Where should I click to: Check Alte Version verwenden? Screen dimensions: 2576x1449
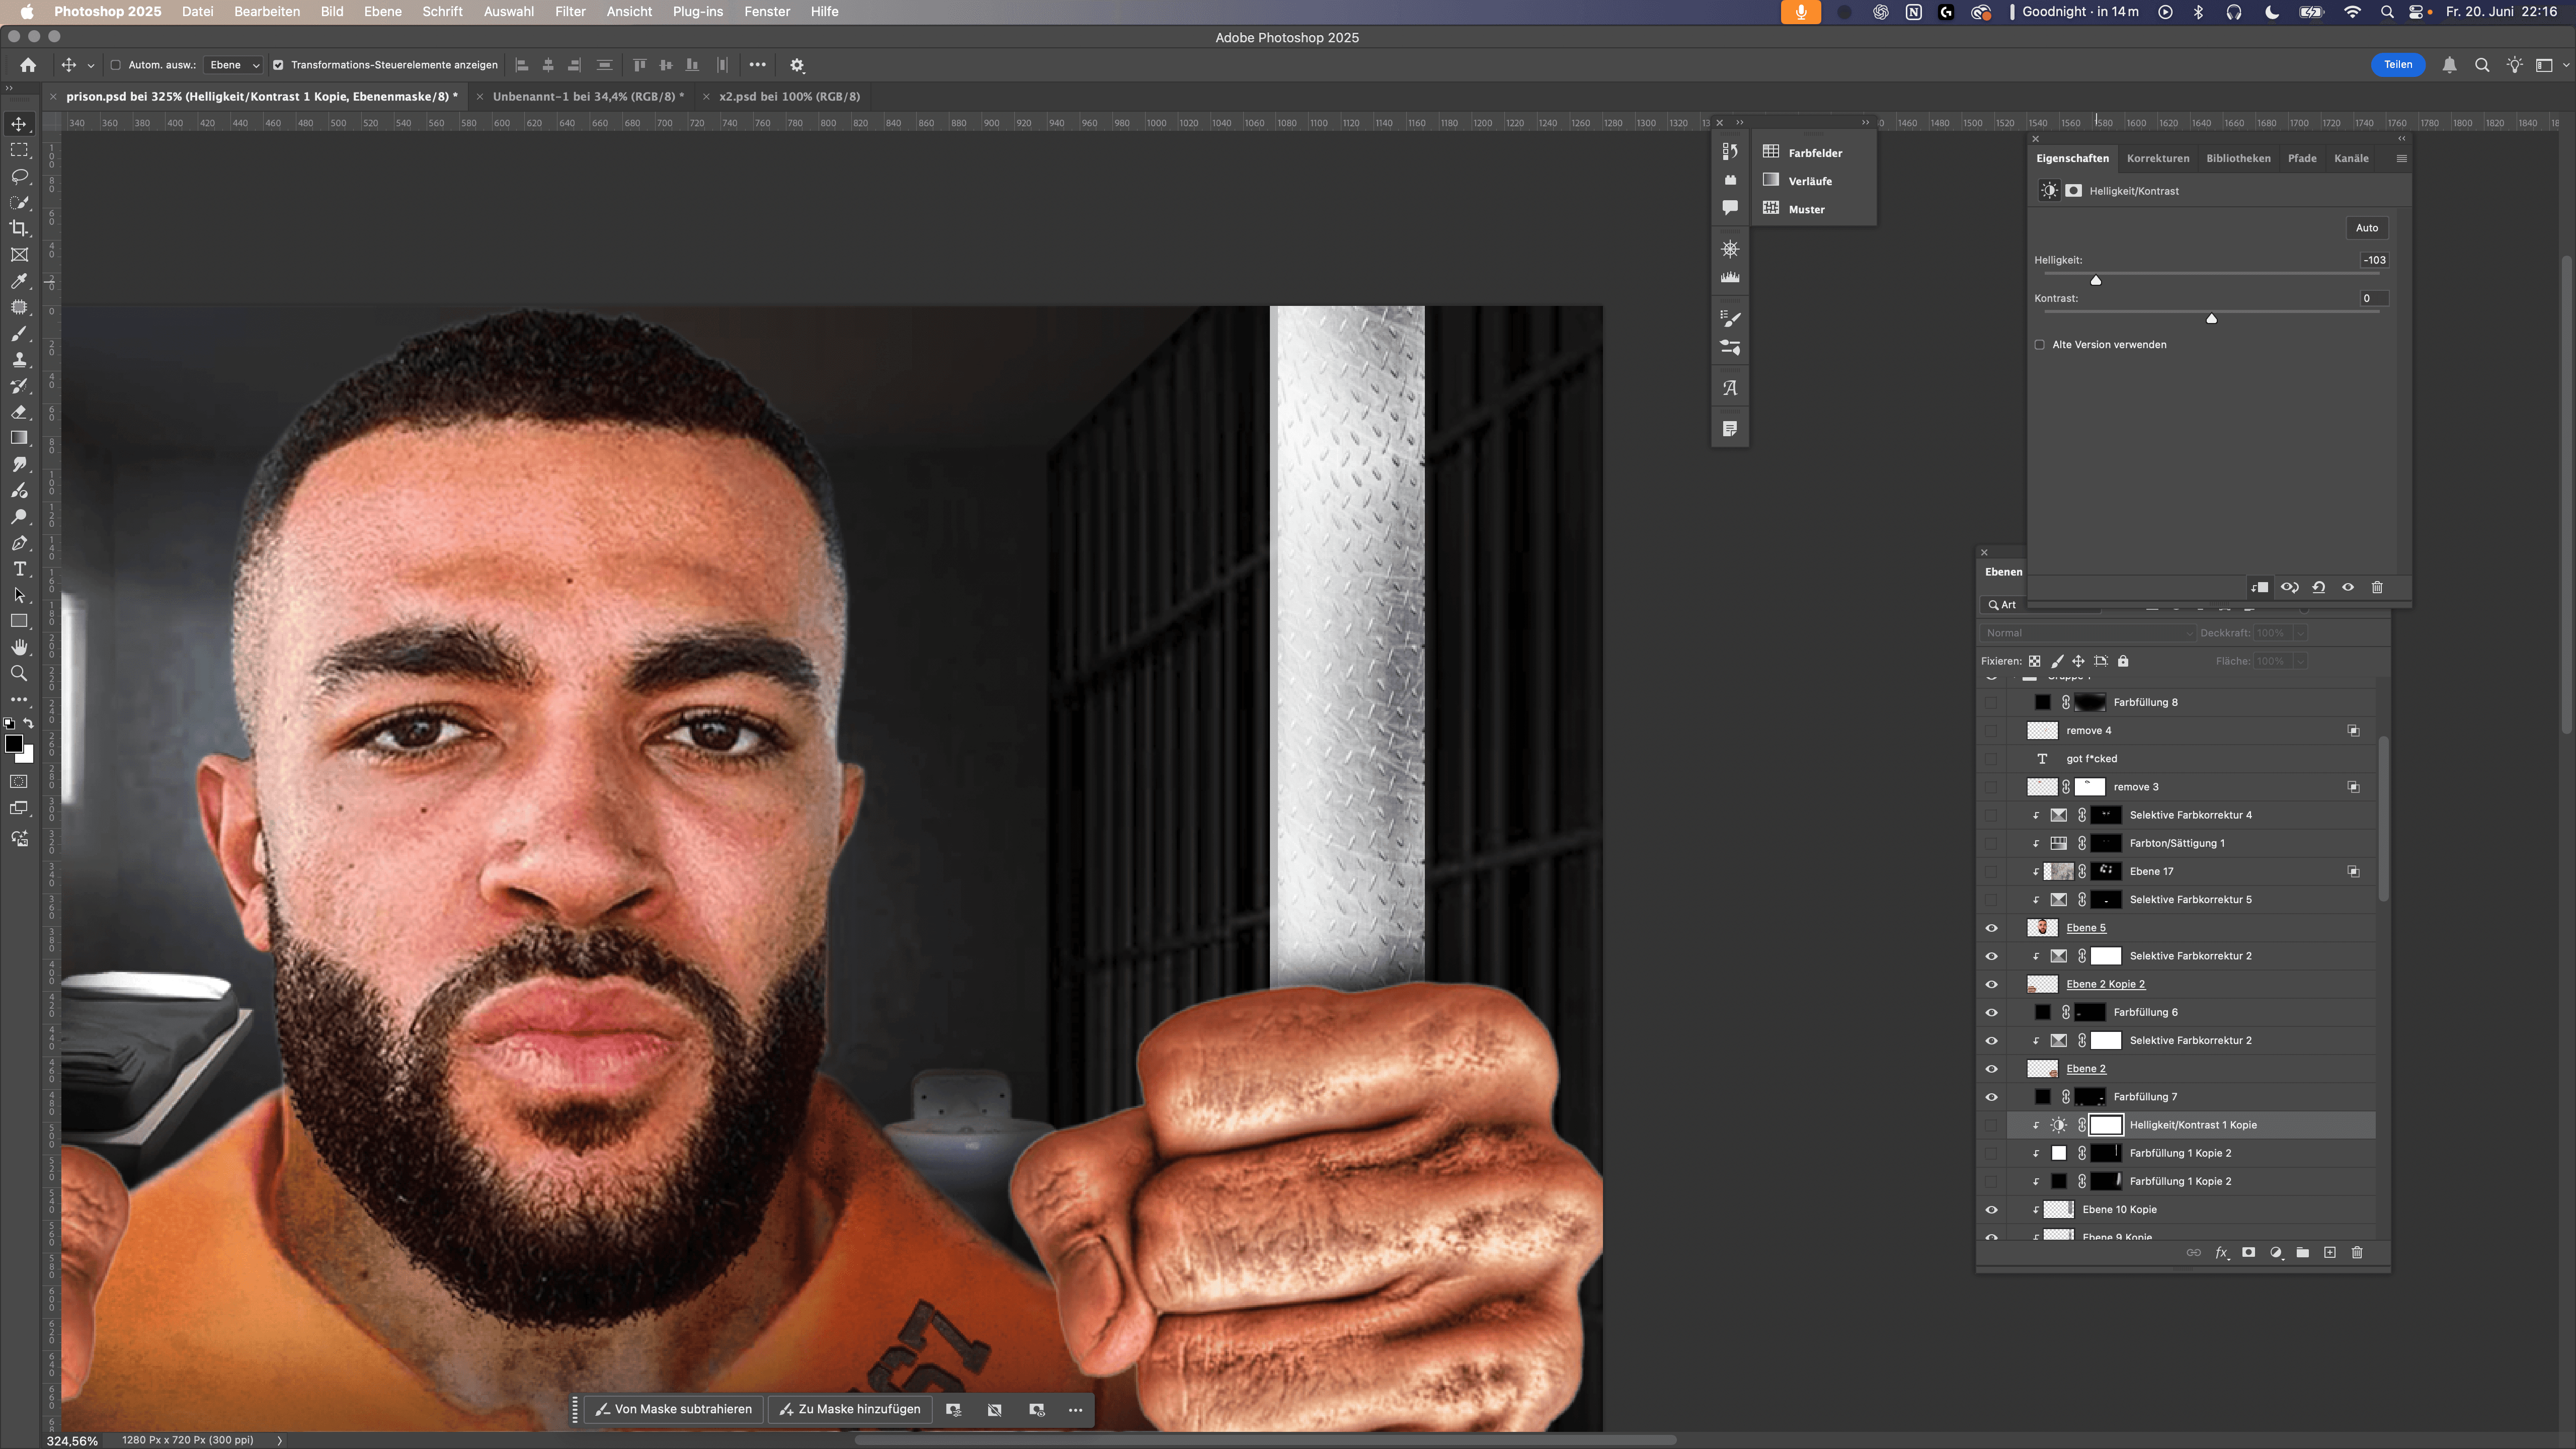coord(2040,345)
